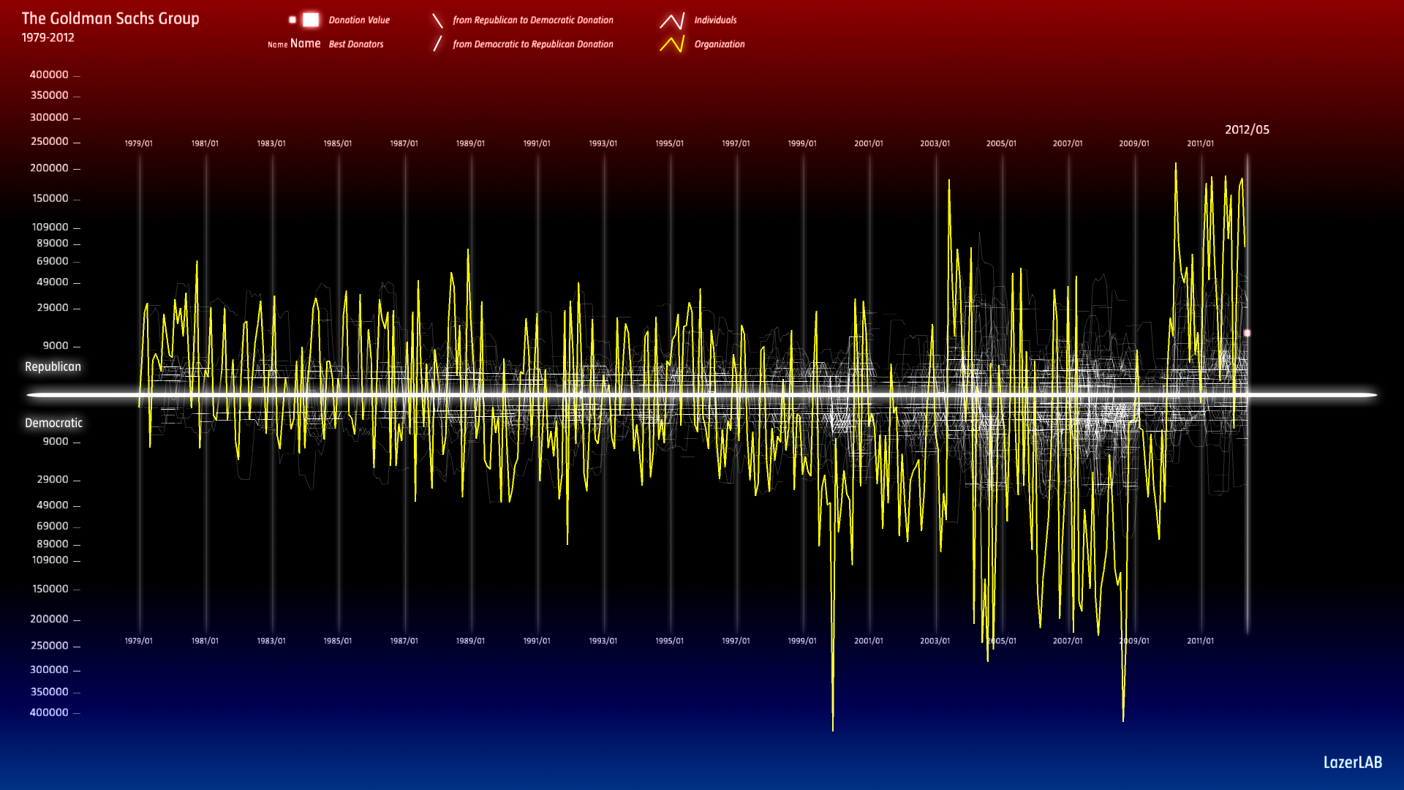
Task: Click the small white Donation Value square icon
Action: click(292, 20)
